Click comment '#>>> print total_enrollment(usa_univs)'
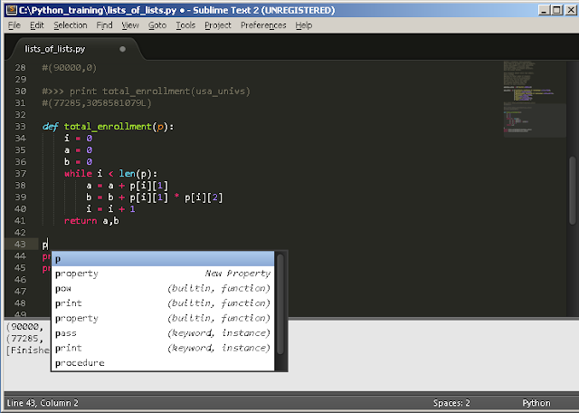Image resolution: width=579 pixels, height=413 pixels. point(147,91)
